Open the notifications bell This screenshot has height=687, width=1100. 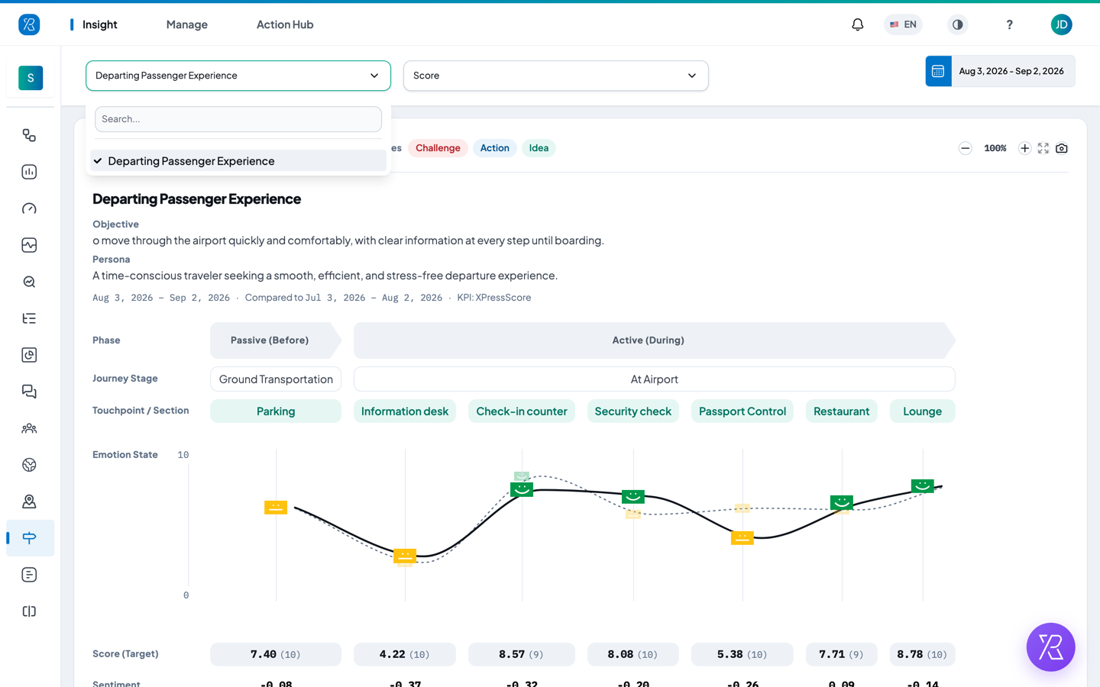[858, 24]
